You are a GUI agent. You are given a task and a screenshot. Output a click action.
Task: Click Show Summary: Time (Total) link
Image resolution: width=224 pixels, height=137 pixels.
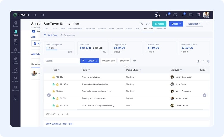(x=59, y=124)
